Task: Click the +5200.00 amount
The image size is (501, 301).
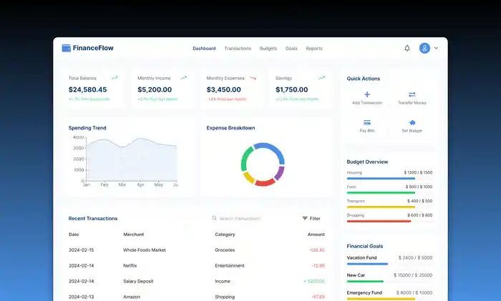Action: click(314, 281)
